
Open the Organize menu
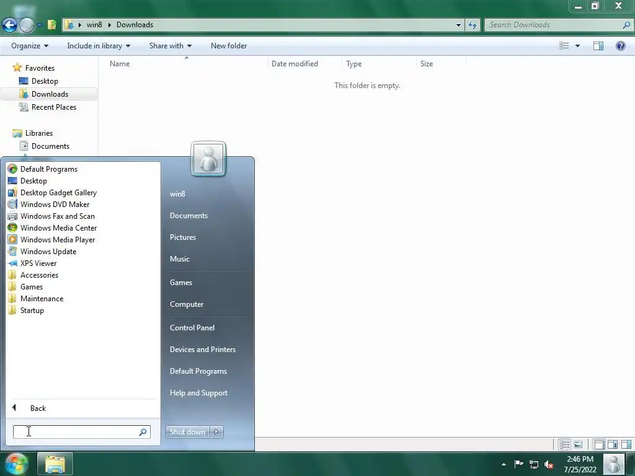click(30, 46)
